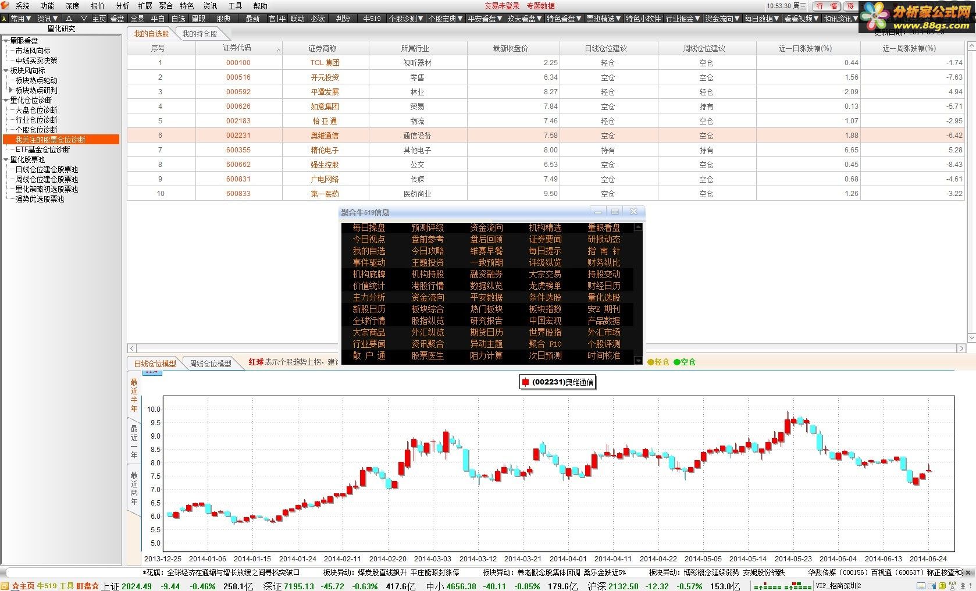Image resolution: width=976 pixels, height=591 pixels.
Task: Click the red legend square for 奥维通信
Action: tap(525, 382)
